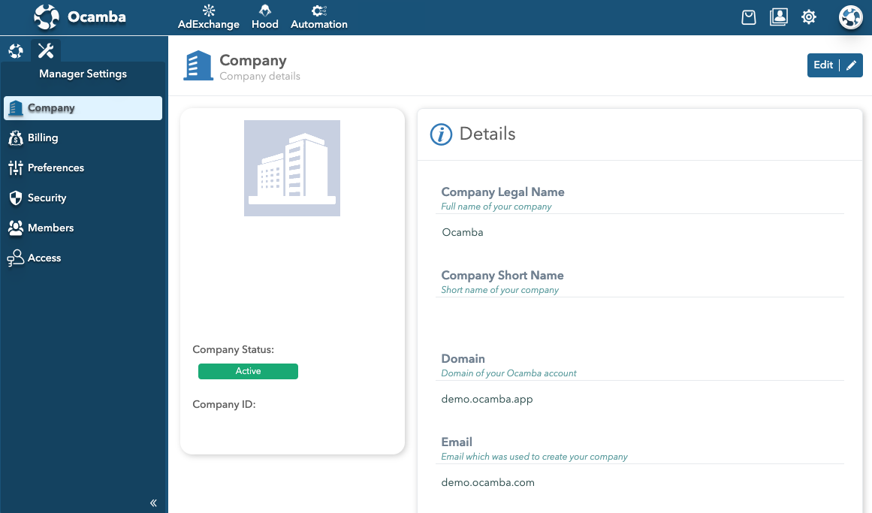This screenshot has width=872, height=513.
Task: Click the 'Company ID:' label
Action: click(x=224, y=405)
